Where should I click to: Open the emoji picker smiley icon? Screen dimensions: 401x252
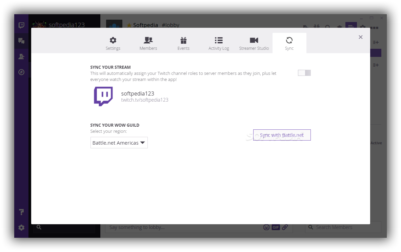[266, 227]
